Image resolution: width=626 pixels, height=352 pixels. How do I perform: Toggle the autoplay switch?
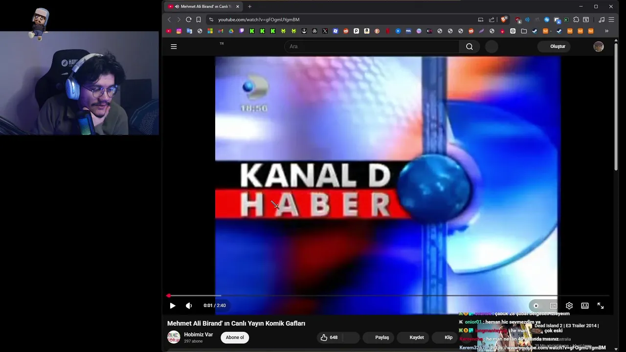pyautogui.click(x=536, y=306)
